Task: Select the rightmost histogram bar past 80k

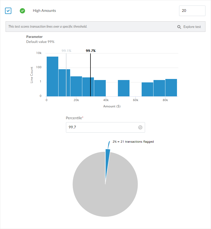Action: click(171, 87)
